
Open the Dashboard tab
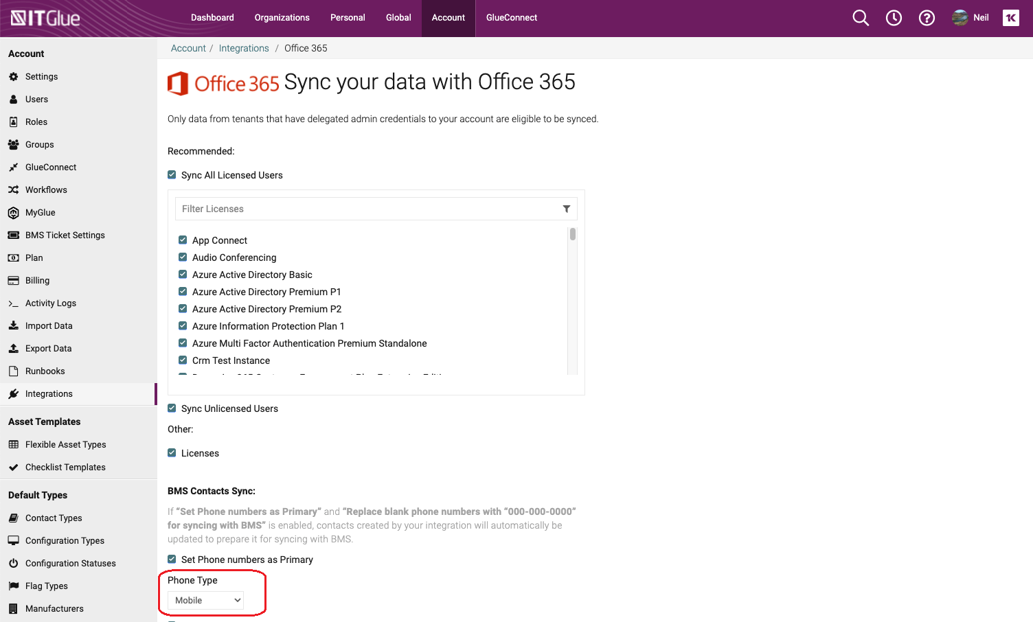pyautogui.click(x=212, y=18)
